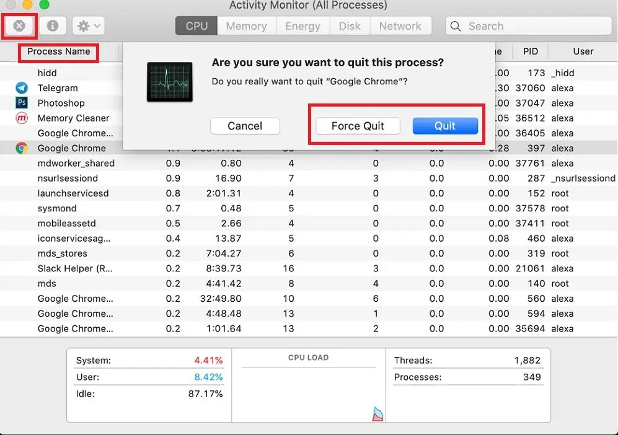The image size is (618, 435).
Task: Select the highlighted Google Chrome process name
Action: pos(72,148)
